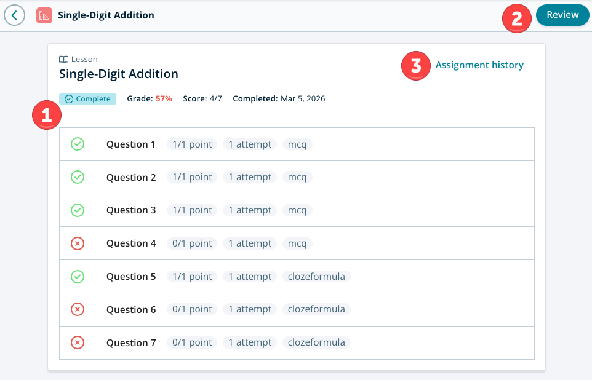Image resolution: width=592 pixels, height=380 pixels.
Task: Click the pink lesson icon beside the title
Action: 44,15
